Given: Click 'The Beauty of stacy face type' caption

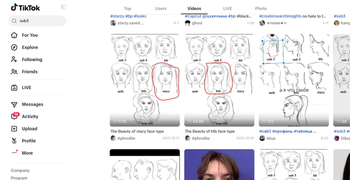Looking at the screenshot, I should pos(137,131).
